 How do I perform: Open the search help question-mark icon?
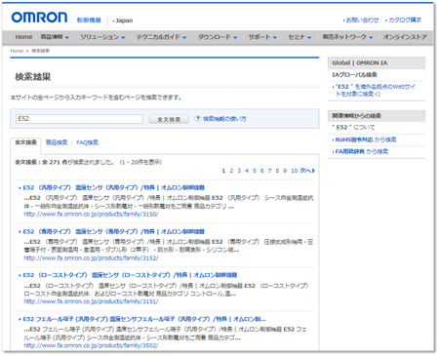point(197,118)
